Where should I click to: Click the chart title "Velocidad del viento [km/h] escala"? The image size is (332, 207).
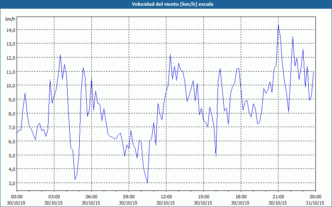172,4
